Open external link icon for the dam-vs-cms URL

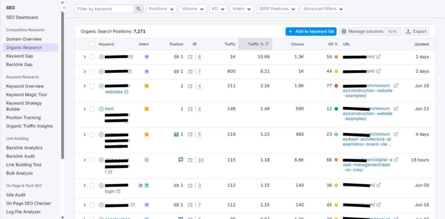396,160
